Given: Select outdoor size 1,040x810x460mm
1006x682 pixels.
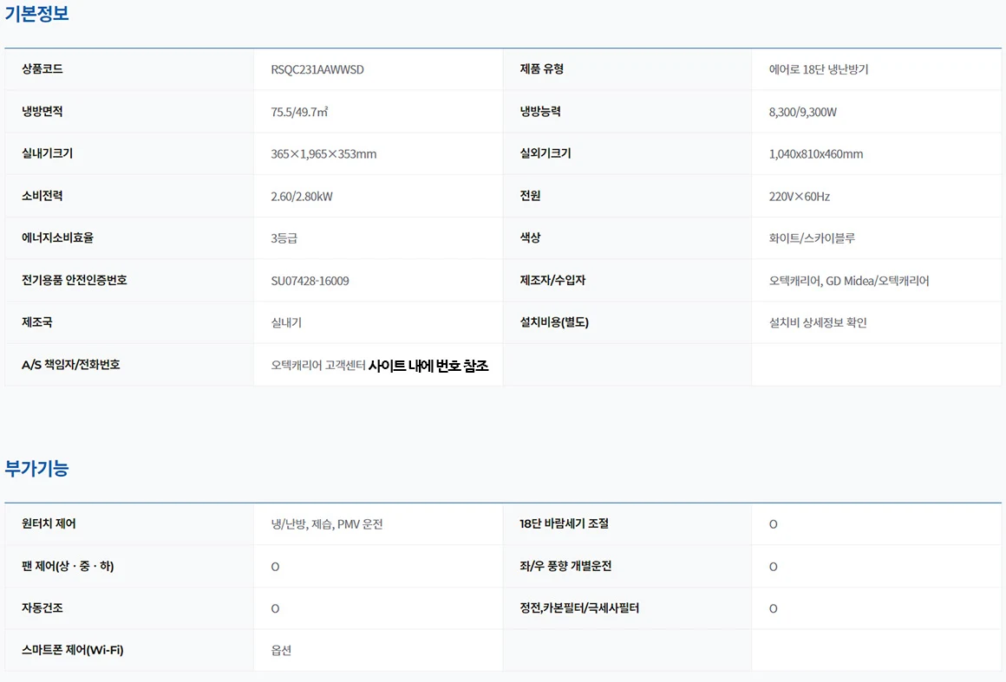Looking at the screenshot, I should click(x=815, y=154).
